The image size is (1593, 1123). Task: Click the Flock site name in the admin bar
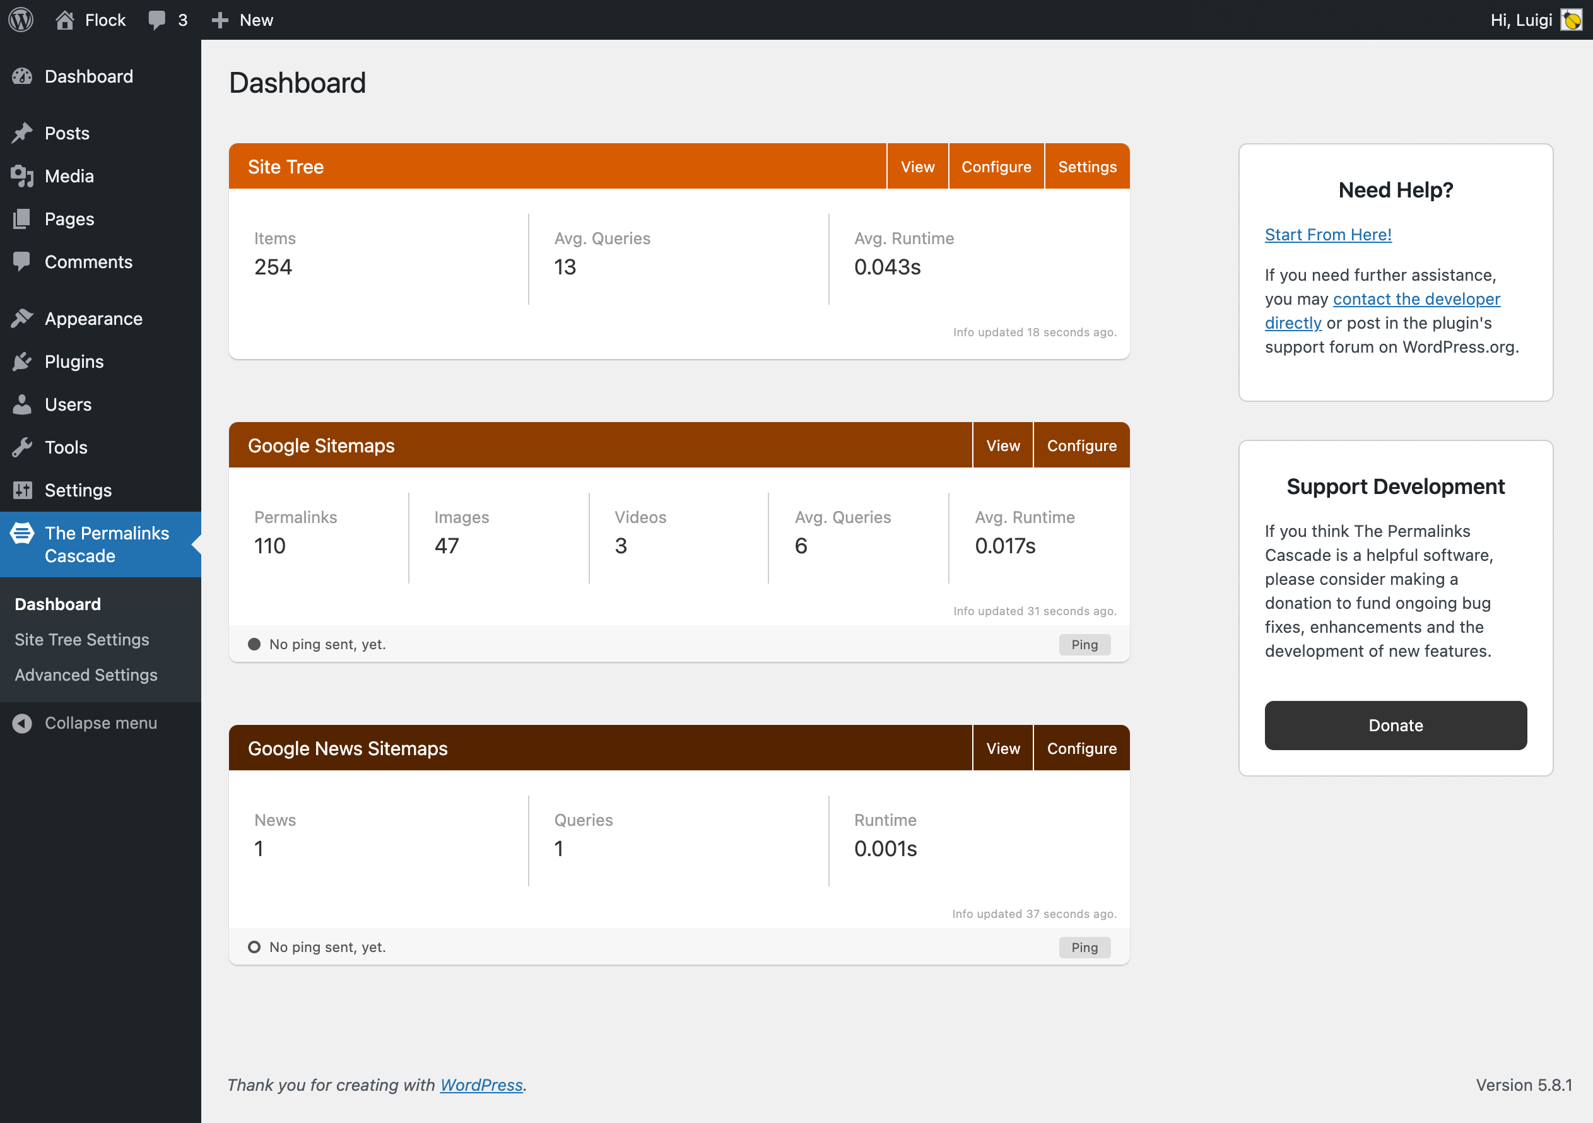pos(105,20)
